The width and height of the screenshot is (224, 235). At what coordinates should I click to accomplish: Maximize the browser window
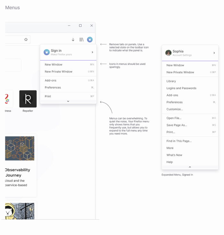tap(80, 26)
